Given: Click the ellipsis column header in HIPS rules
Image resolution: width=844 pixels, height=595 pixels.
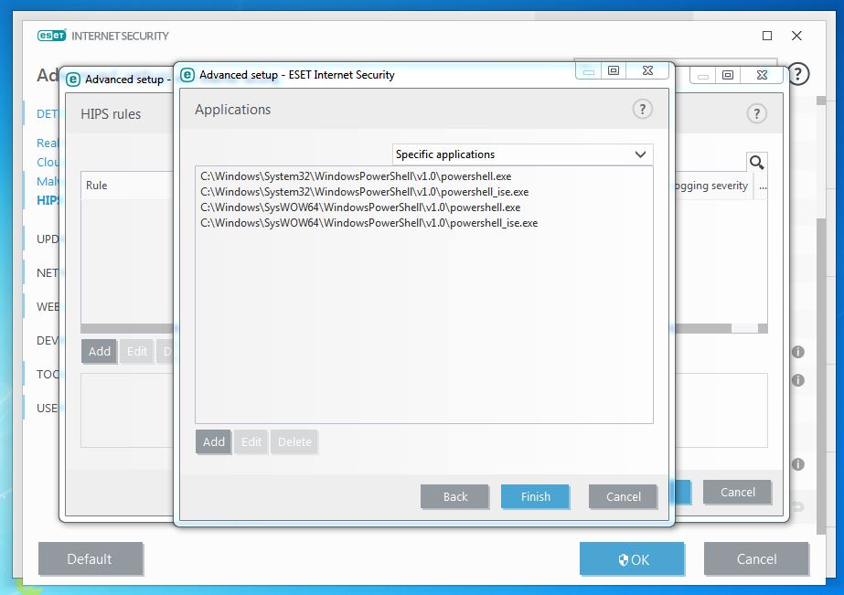Looking at the screenshot, I should [x=763, y=186].
